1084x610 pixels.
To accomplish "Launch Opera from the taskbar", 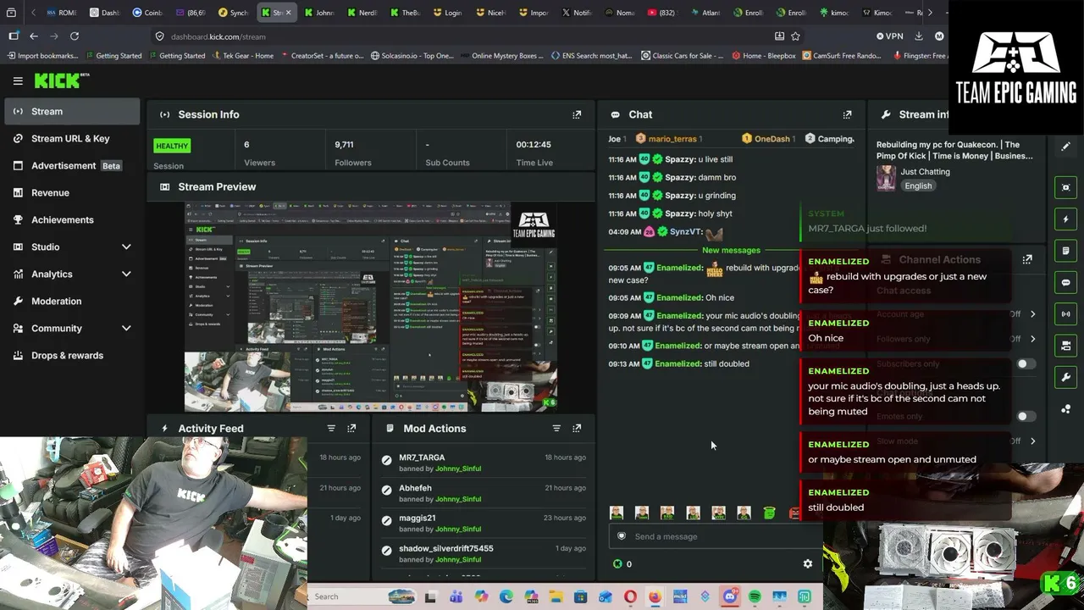I will pyautogui.click(x=630, y=596).
